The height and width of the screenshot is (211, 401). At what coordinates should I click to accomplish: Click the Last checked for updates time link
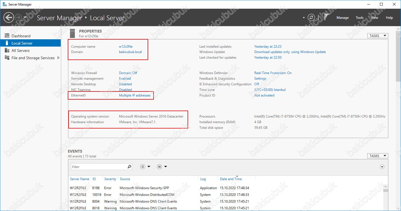pos(268,58)
